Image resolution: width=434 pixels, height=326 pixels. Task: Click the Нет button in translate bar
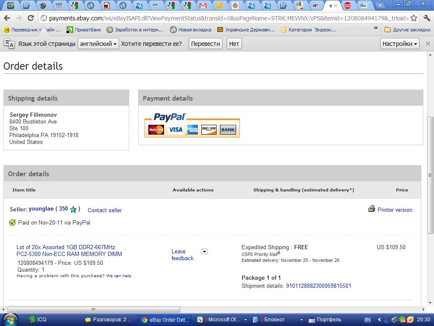(x=234, y=44)
